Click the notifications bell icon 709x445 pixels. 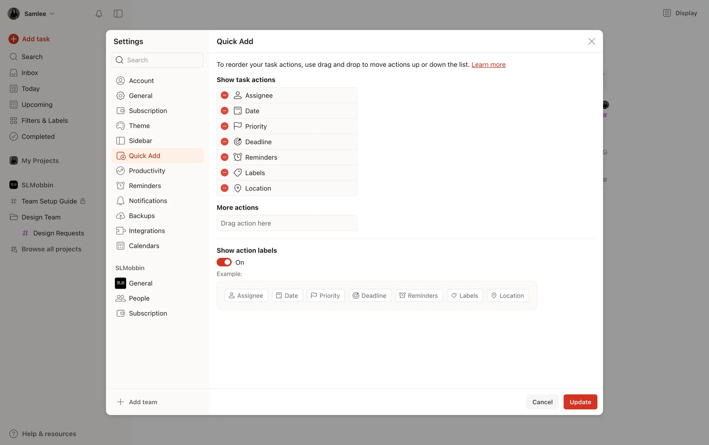pos(99,14)
